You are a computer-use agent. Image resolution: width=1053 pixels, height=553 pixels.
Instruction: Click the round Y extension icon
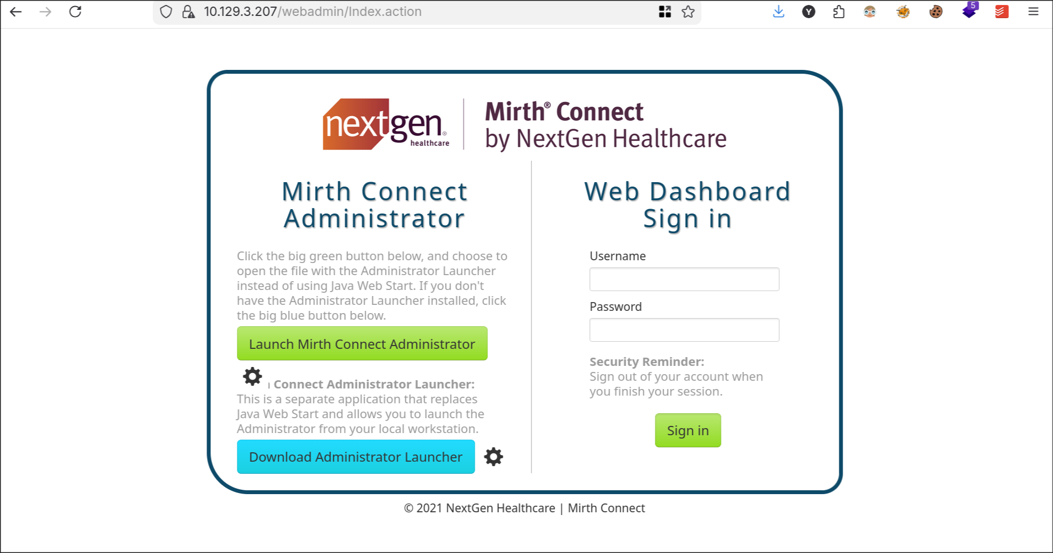click(x=808, y=12)
